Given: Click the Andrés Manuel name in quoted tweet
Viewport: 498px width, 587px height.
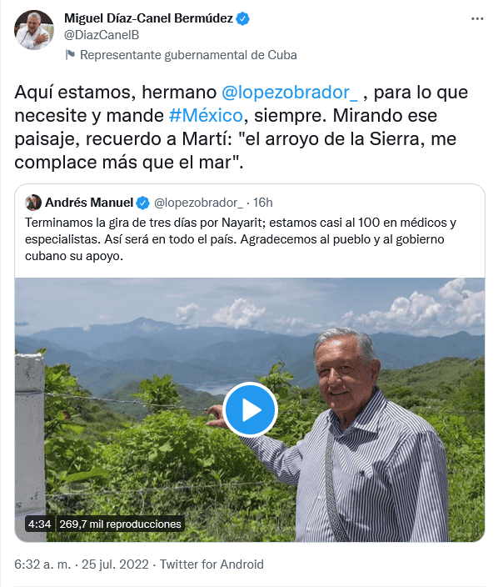Looking at the screenshot, I should point(89,203).
